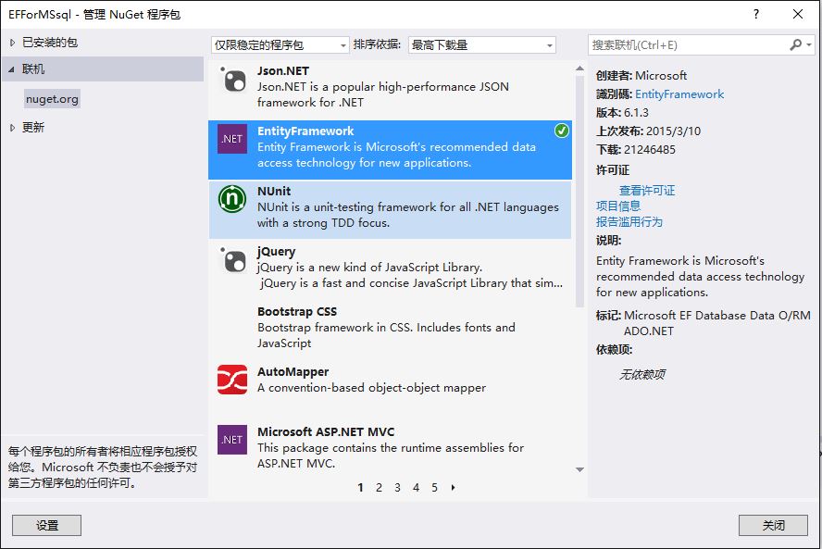Open the stable-only package filter dropdown
Screen dimensions: 822x549
click(x=280, y=45)
